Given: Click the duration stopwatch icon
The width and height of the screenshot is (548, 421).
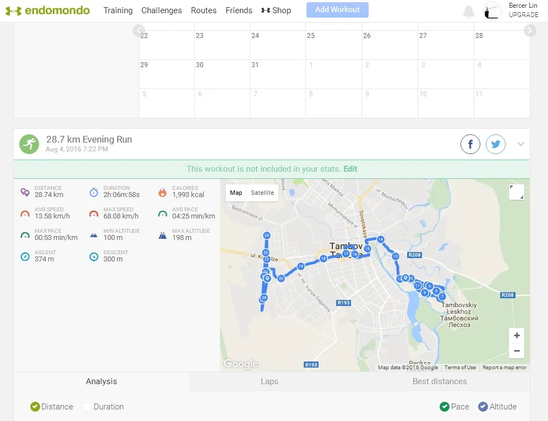Looking at the screenshot, I should click(x=94, y=192).
